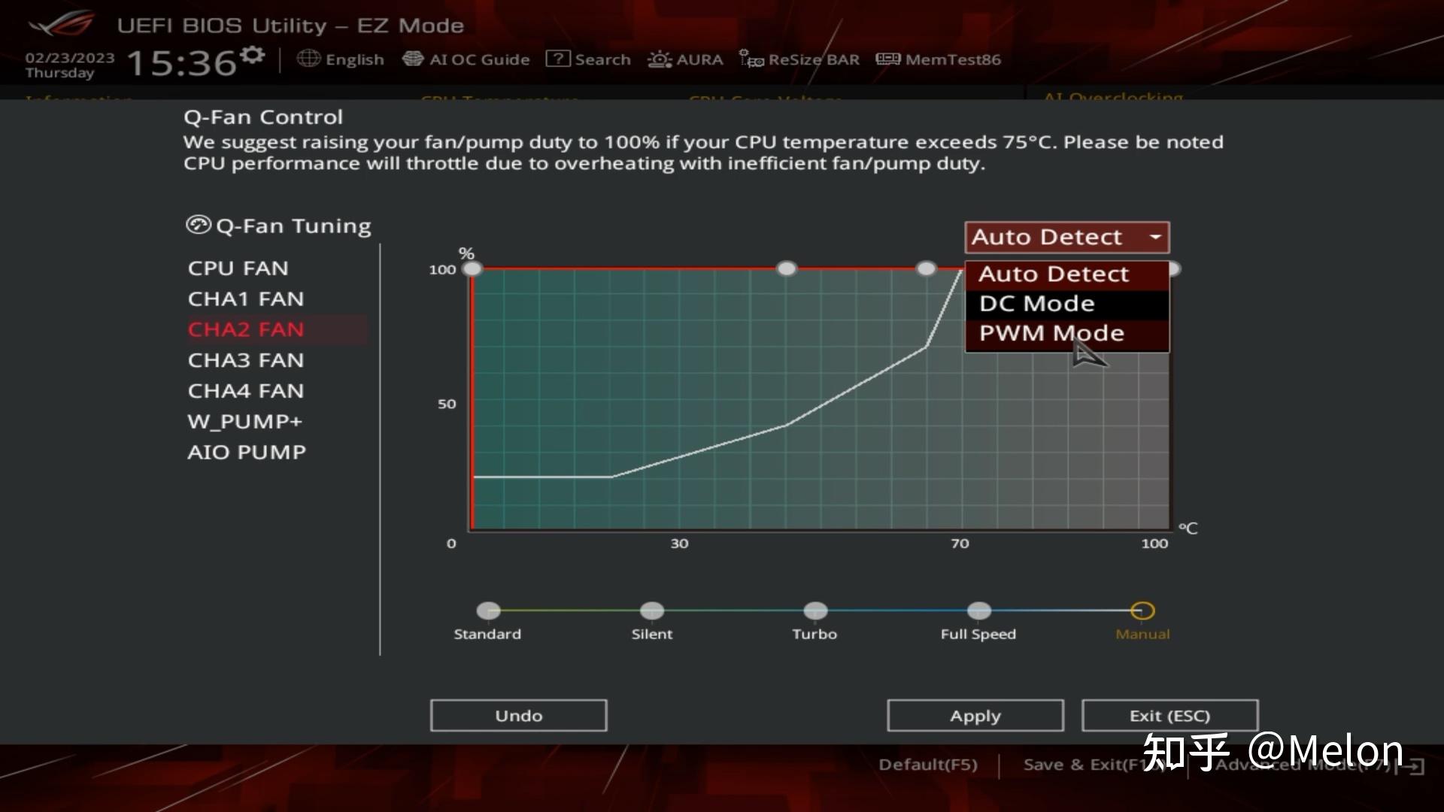Select the Manual fan speed mode
This screenshot has width=1444, height=812.
(x=1143, y=610)
